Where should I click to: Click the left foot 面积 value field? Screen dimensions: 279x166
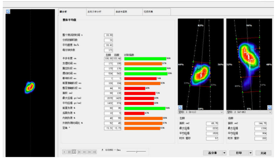[x=212, y=123]
